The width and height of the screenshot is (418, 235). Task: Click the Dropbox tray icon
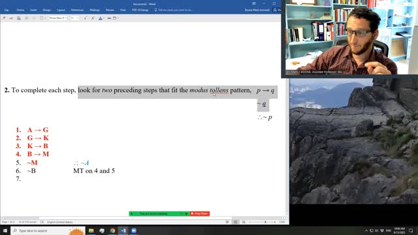point(383,230)
